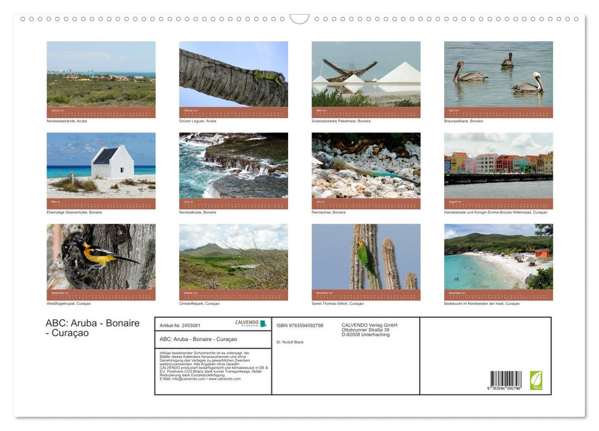This screenshot has width=599, height=431.
Task: Click caption 'Ehemalige Sklavenhütte, Bonaire'
Action: (x=74, y=212)
